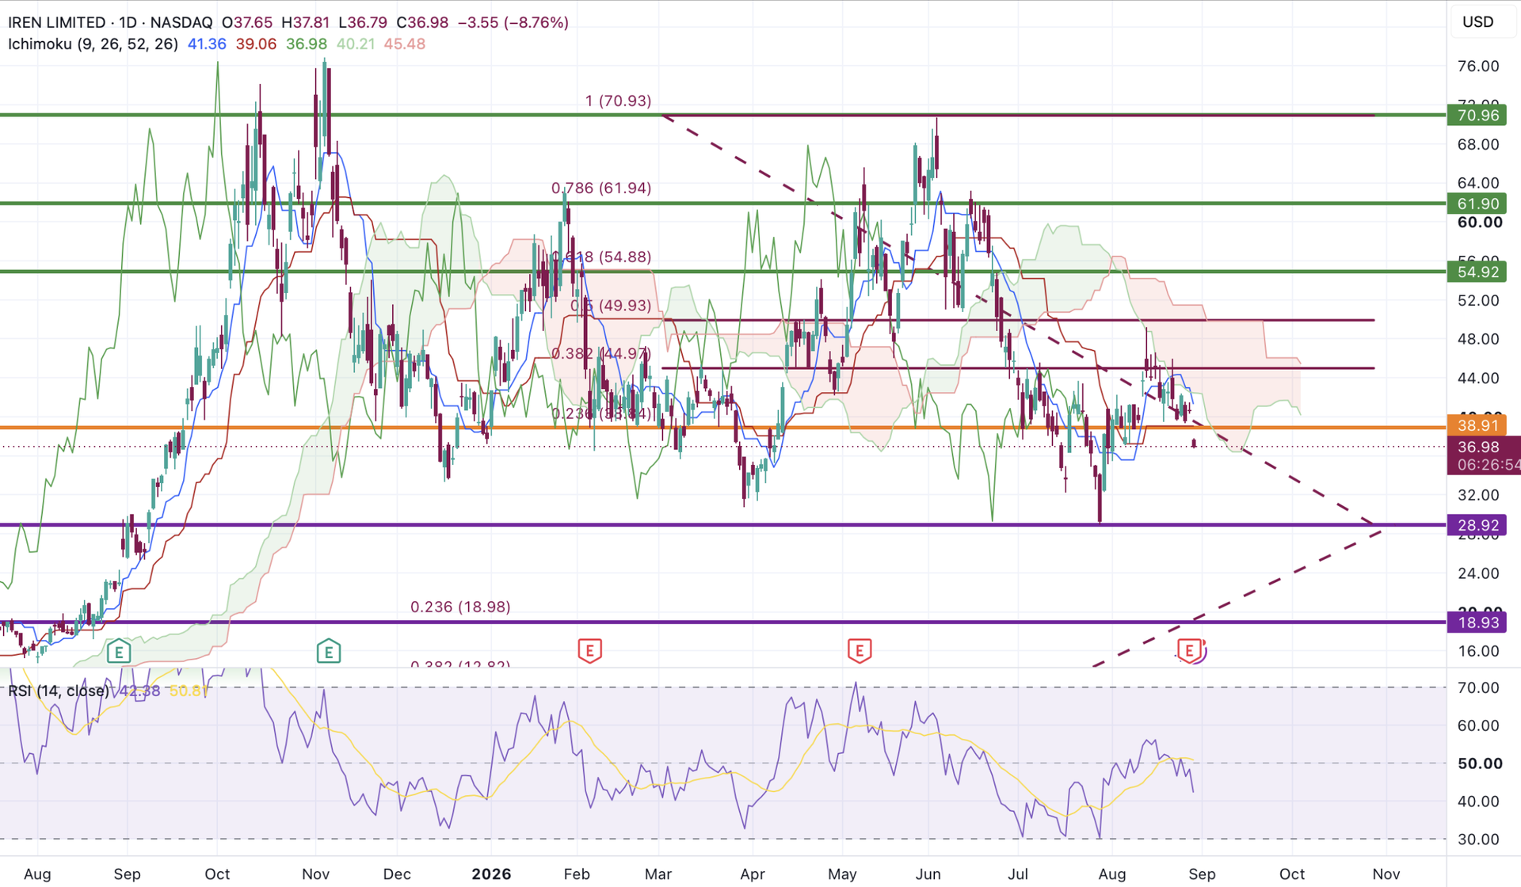Open the red earnings marker above May

[x=860, y=651]
